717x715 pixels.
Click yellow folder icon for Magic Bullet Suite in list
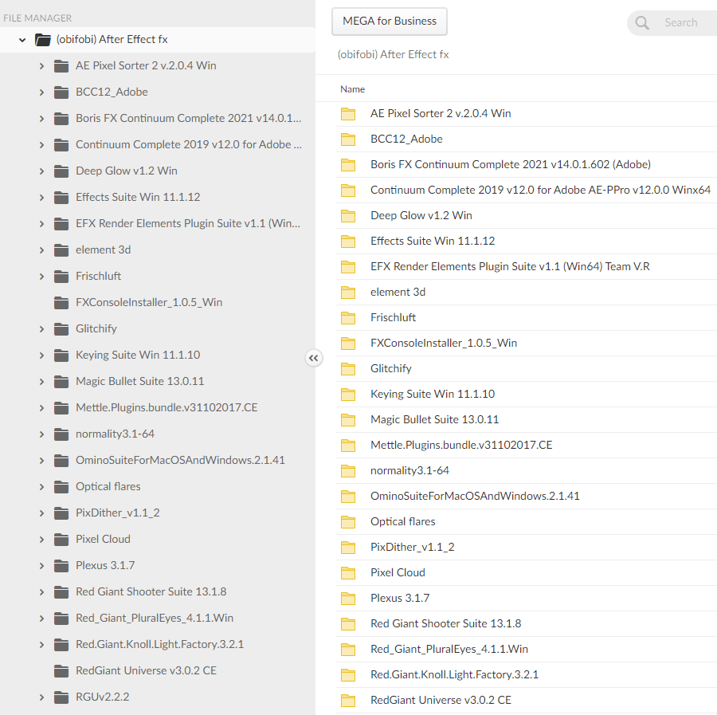click(348, 420)
